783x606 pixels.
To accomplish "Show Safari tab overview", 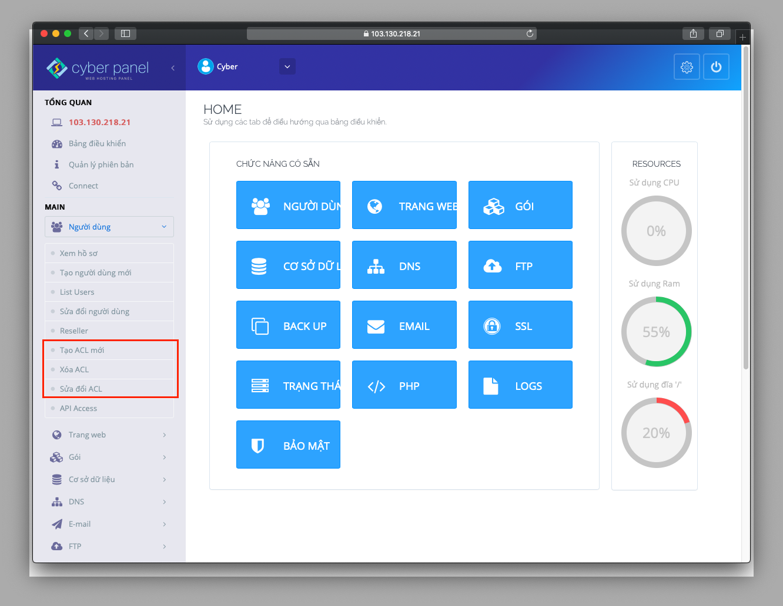I will pos(720,33).
